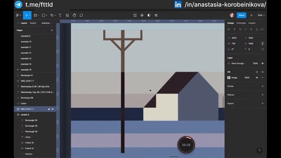Select the Rectangle shape tool
The height and width of the screenshot is (158, 281).
pyautogui.click(x=43, y=15)
